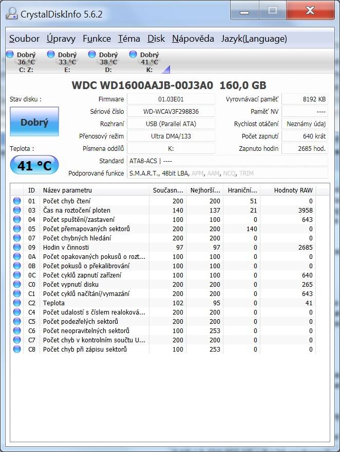This screenshot has width=340, height=452.
Task: Click threshold value 140 in row 05
Action: point(252,229)
